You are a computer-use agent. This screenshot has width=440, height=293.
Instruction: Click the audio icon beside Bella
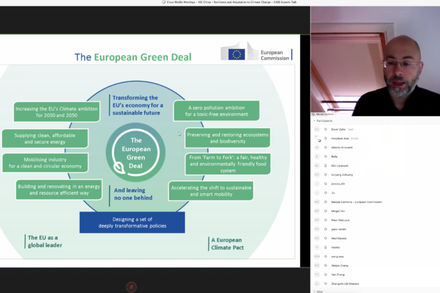click(x=325, y=157)
